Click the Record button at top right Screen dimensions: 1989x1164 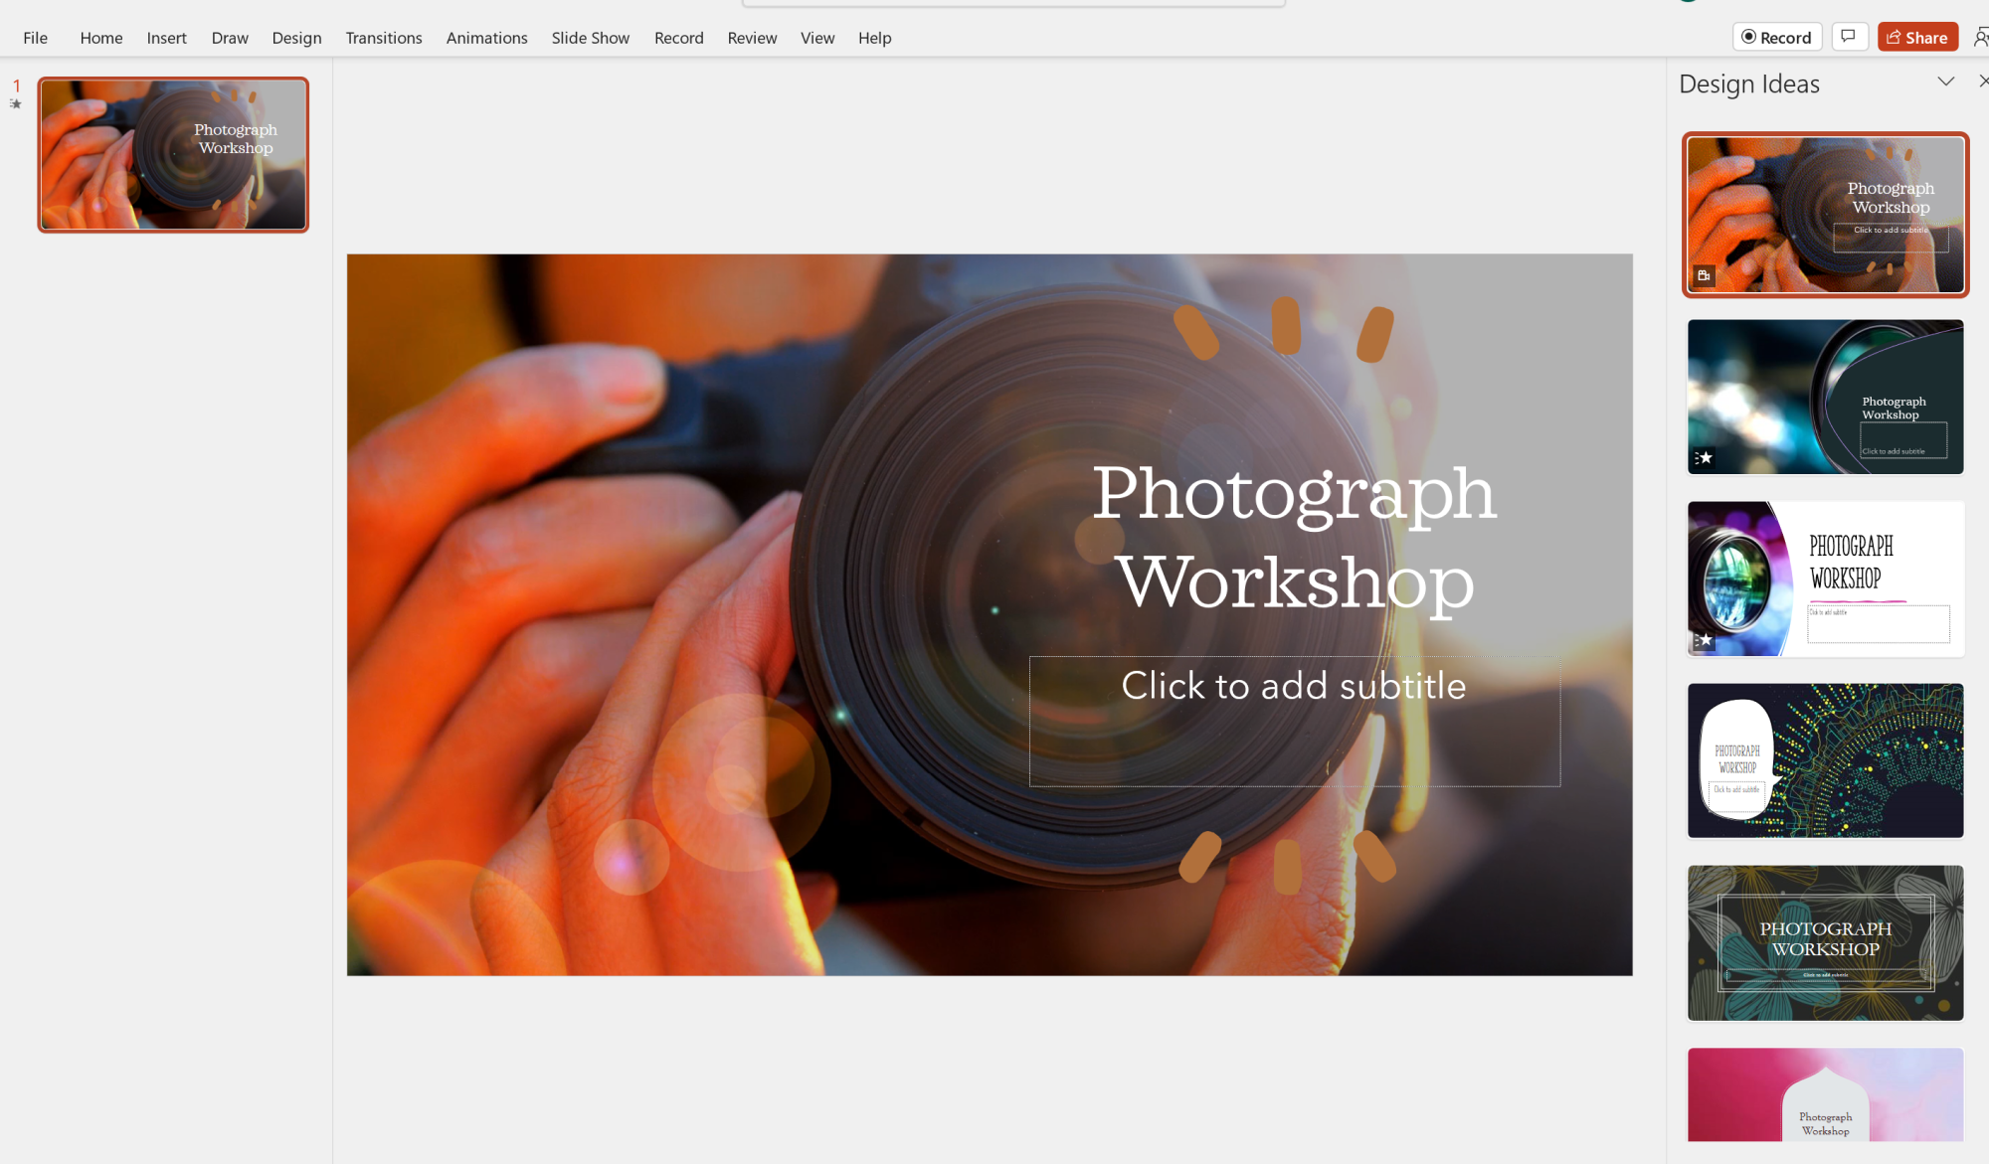[1777, 37]
